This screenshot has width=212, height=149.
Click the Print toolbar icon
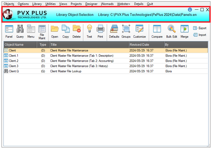tap(100, 31)
